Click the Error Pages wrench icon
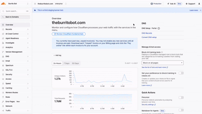202x114 pixels. 3,102
